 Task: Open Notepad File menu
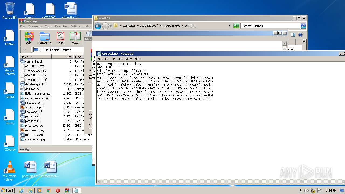pos(100,59)
